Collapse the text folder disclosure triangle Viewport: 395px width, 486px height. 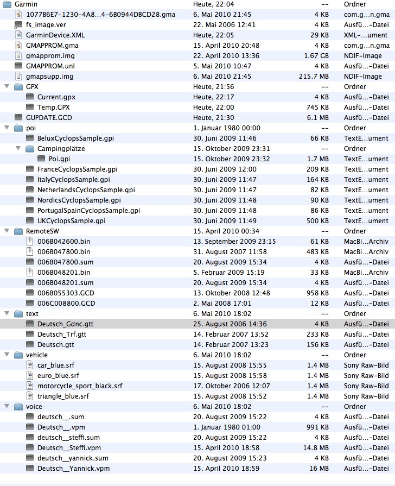[7, 313]
